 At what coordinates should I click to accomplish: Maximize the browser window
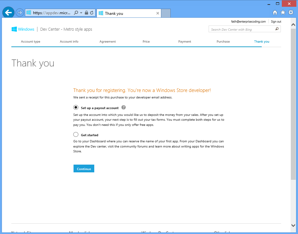pyautogui.click(x=278, y=4)
